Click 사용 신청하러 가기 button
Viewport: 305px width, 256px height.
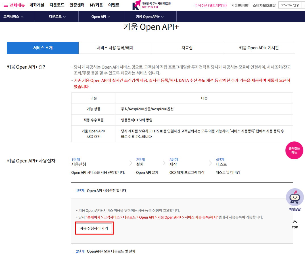pyautogui.click(x=94, y=228)
